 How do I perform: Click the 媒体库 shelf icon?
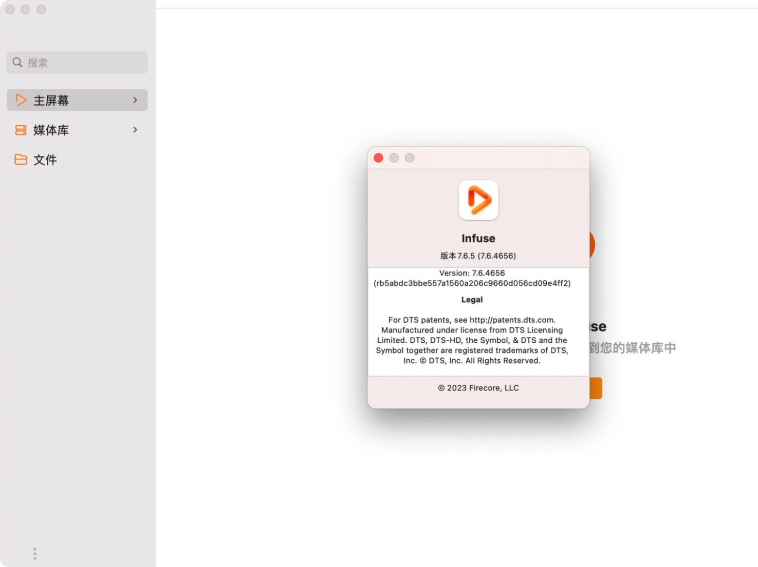click(21, 130)
